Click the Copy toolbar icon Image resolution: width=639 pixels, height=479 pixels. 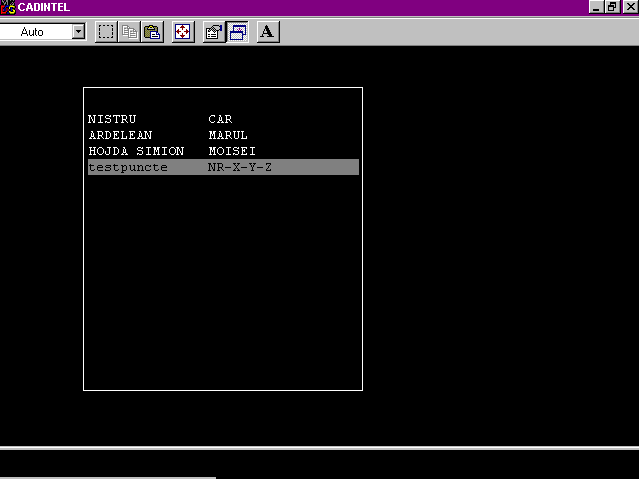(129, 32)
